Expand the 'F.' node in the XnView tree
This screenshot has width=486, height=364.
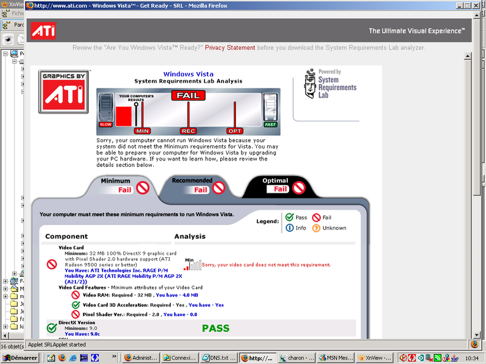(x=5, y=281)
